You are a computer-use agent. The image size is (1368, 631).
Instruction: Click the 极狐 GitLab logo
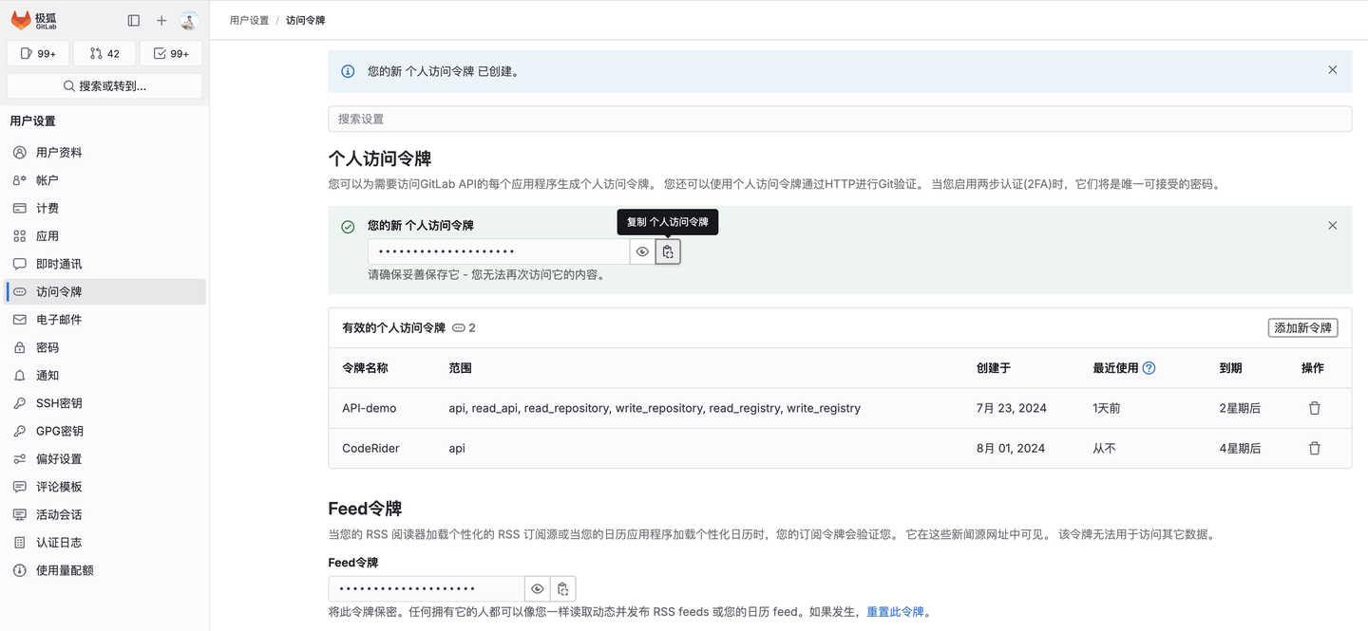(33, 19)
